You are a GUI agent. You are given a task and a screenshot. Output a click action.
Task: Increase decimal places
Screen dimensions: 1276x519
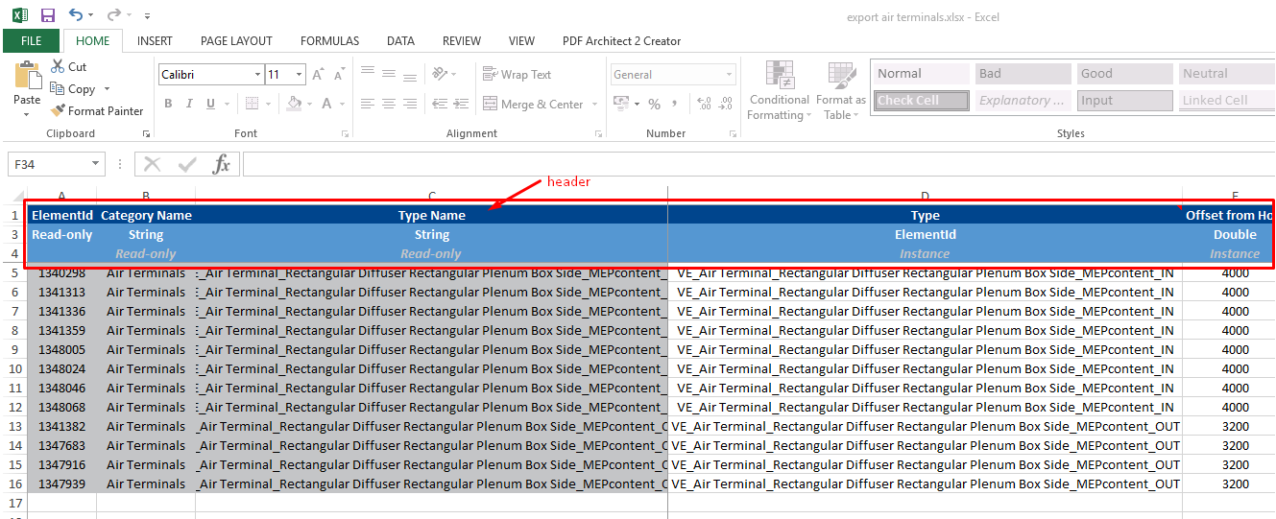704,104
